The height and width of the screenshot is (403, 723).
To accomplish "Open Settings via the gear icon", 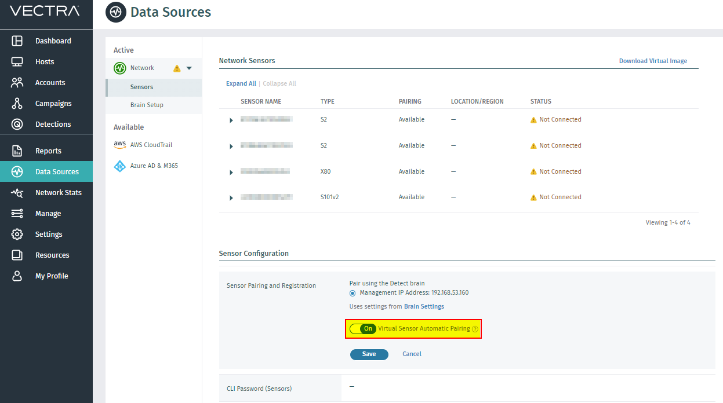I will [17, 235].
